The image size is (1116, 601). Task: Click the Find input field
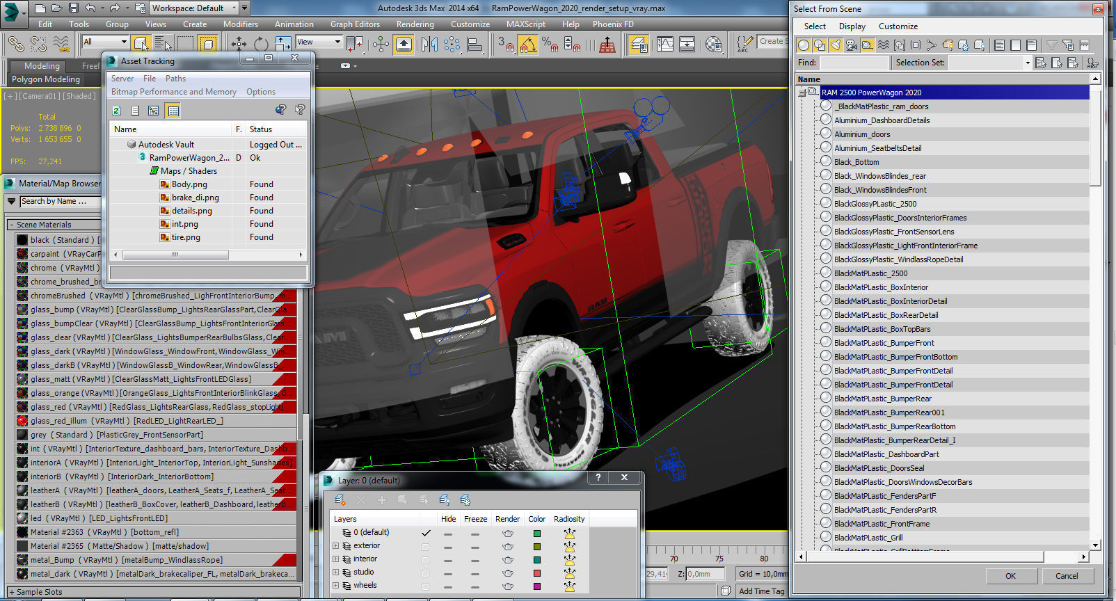point(854,63)
